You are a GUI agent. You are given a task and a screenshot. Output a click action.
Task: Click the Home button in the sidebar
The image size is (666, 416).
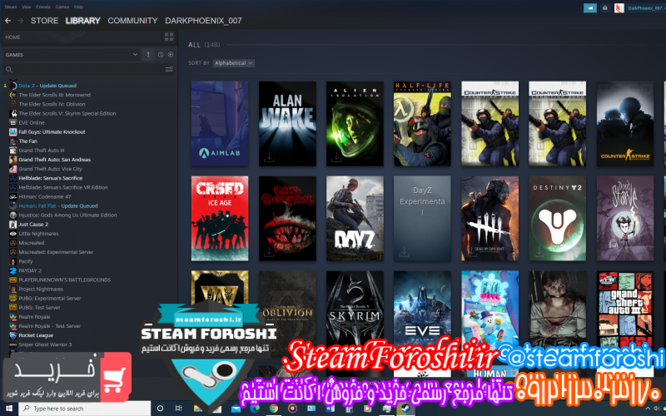point(13,37)
